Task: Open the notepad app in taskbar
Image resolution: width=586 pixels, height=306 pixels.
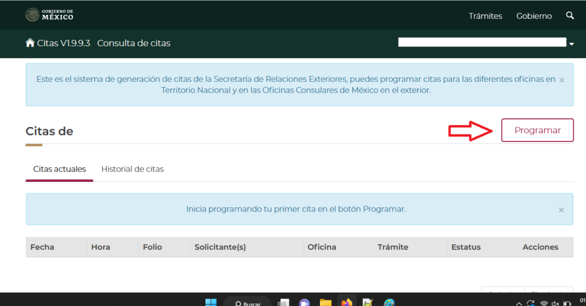Action: pyautogui.click(x=368, y=302)
